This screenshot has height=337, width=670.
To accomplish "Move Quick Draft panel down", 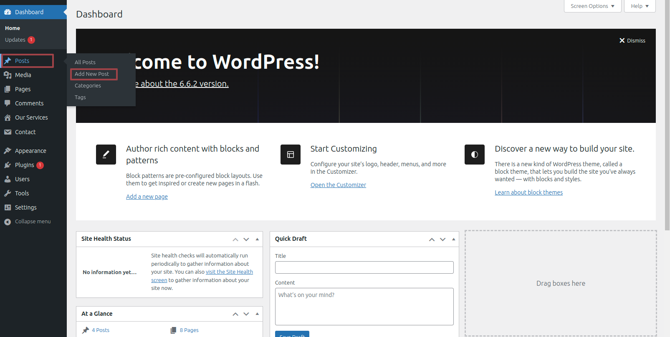I will 442,239.
